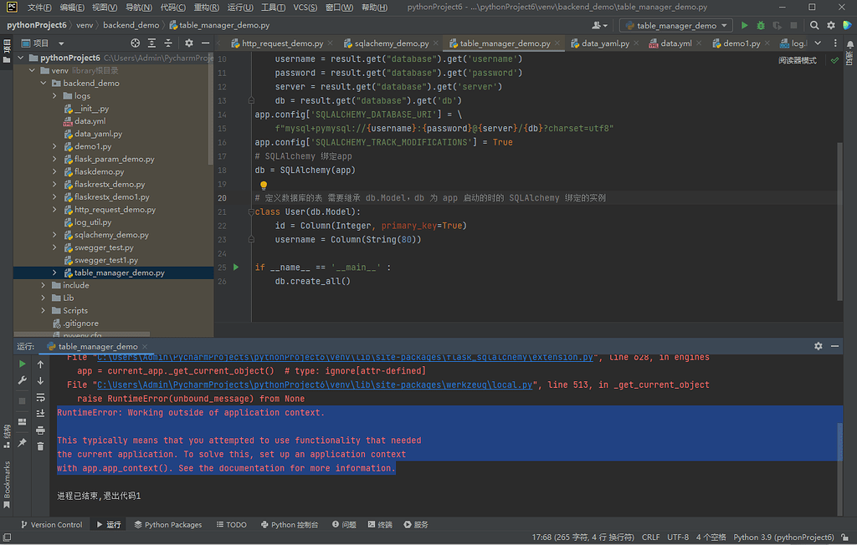
Task: Enable 阅读器模式 reader mode
Action: (798, 60)
